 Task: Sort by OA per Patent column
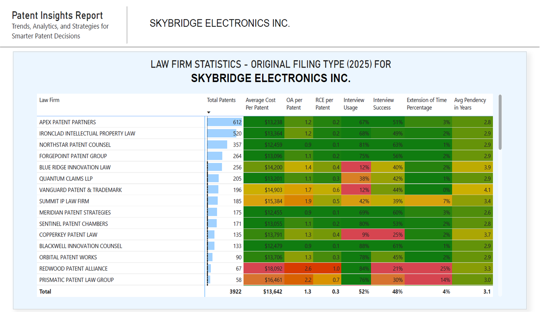click(295, 103)
